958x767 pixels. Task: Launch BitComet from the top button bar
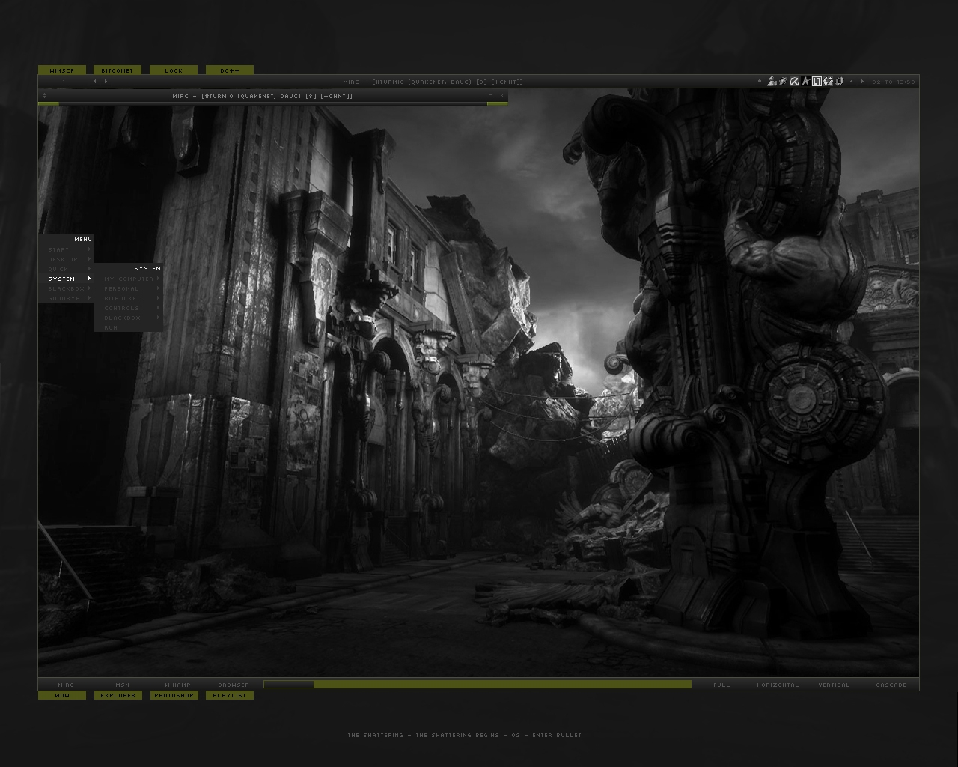point(118,70)
